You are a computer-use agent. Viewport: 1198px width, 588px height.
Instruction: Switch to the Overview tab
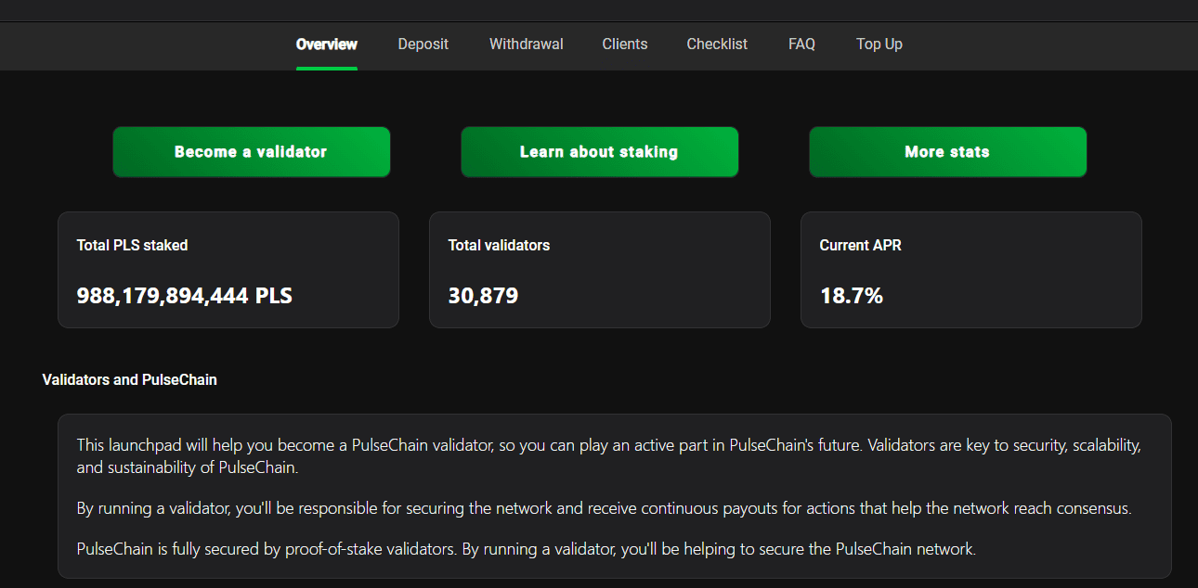coord(327,44)
